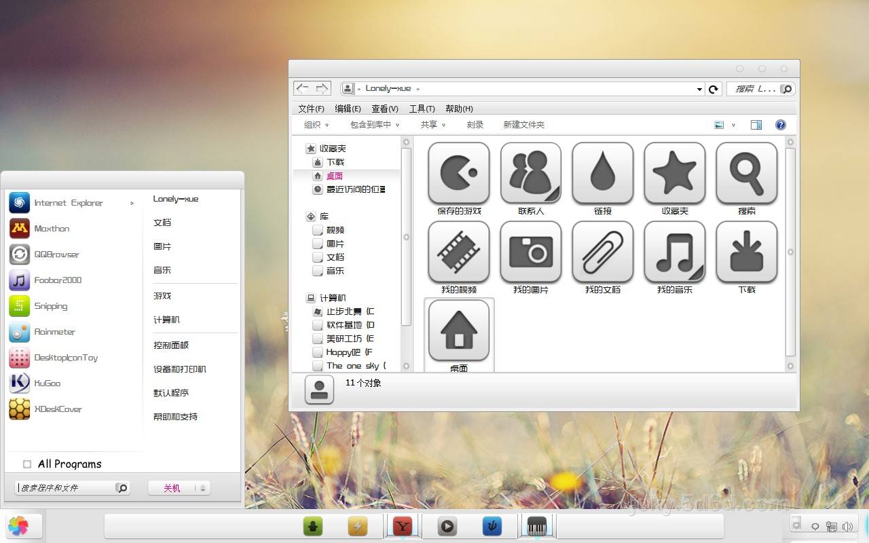
Task: Open the 共享 dropdown
Action: click(433, 125)
